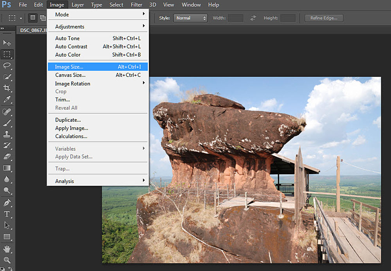This screenshot has height=271, width=391.
Task: Select the Crop tool
Action: tap(7, 88)
